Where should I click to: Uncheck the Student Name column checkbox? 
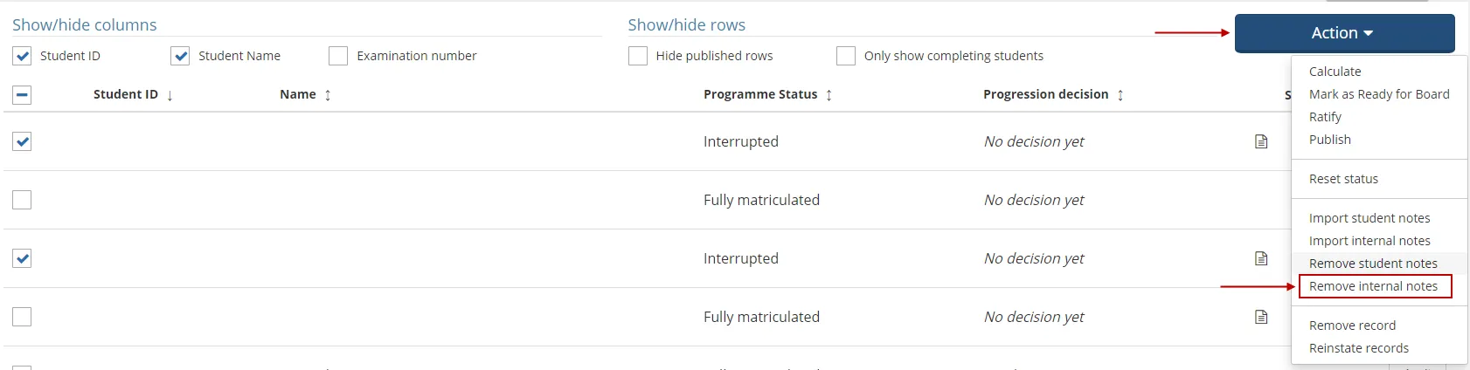[180, 56]
